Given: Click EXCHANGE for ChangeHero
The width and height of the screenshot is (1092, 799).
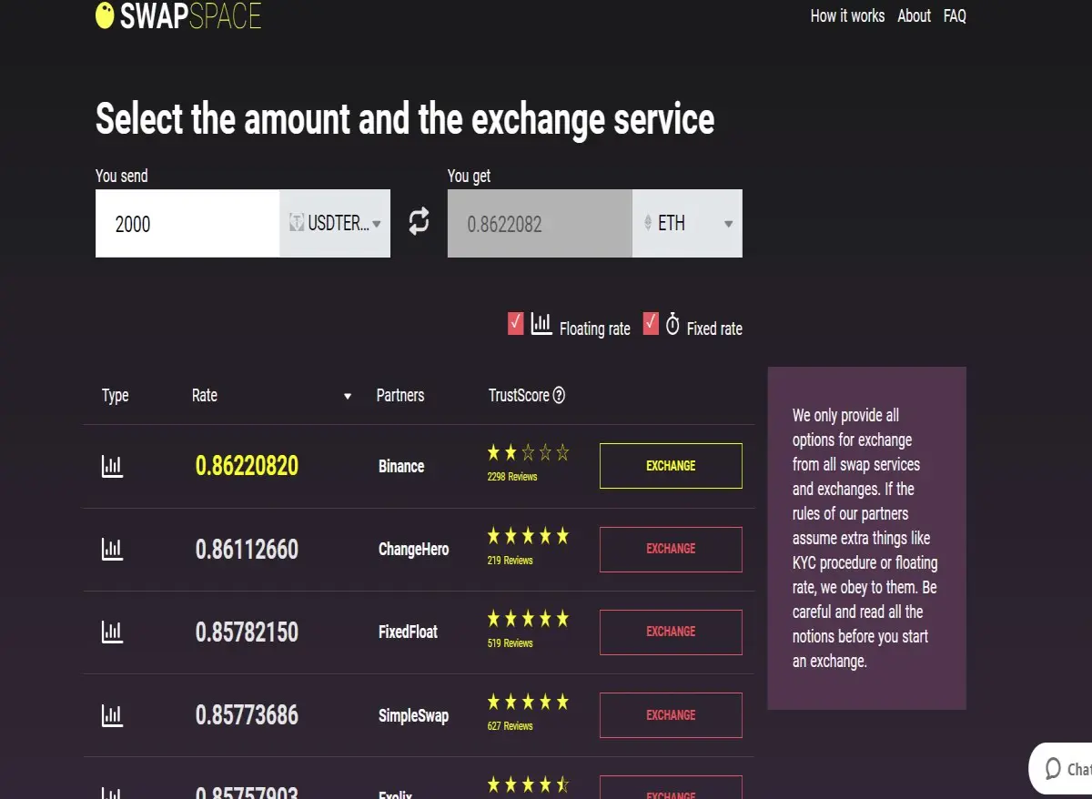Looking at the screenshot, I should coord(671,549).
